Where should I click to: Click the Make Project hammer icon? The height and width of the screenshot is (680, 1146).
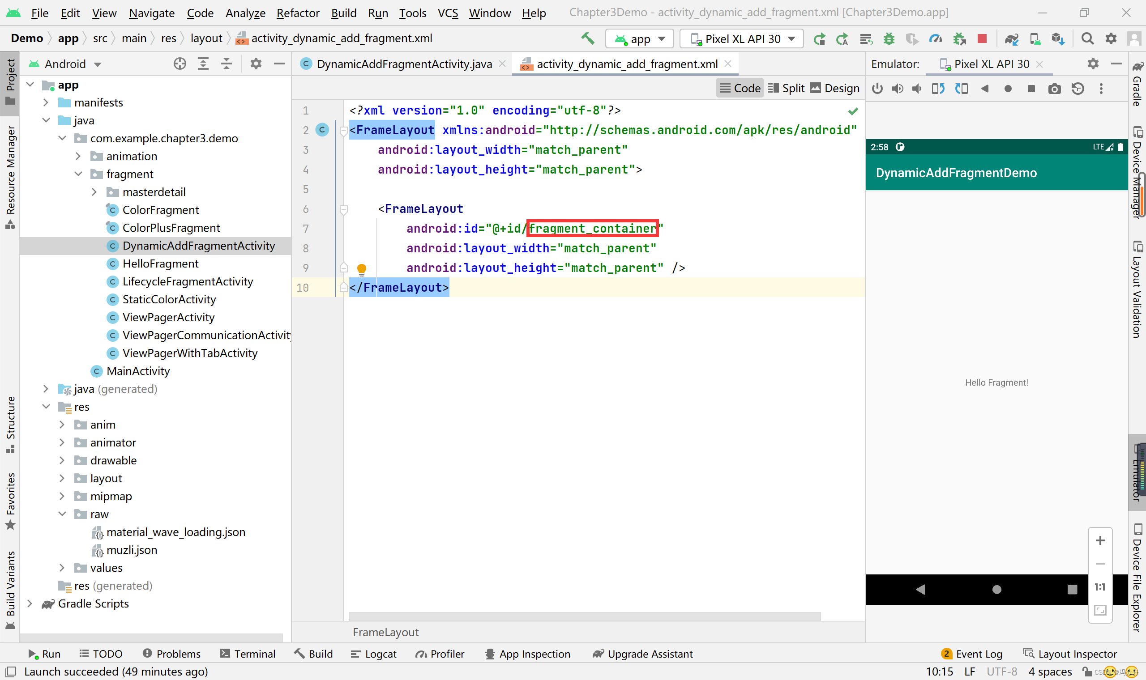tap(587, 39)
